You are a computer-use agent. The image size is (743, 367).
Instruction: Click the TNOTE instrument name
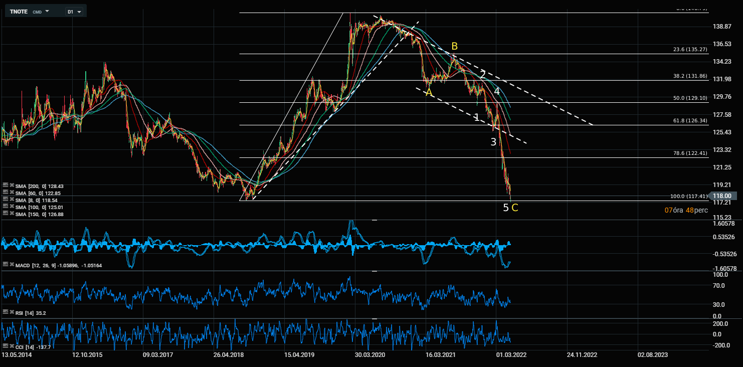click(19, 11)
